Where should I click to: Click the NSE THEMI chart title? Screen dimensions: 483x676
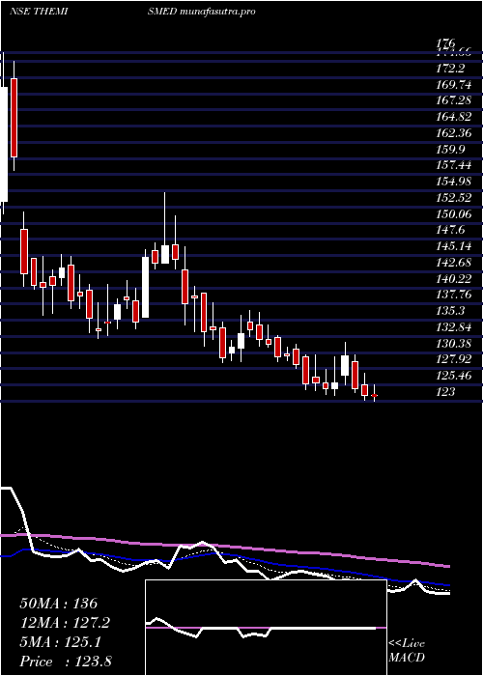click(x=38, y=12)
